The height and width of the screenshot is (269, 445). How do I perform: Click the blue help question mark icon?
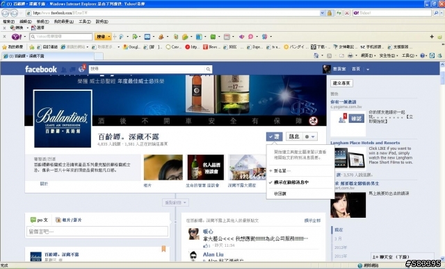(x=422, y=55)
